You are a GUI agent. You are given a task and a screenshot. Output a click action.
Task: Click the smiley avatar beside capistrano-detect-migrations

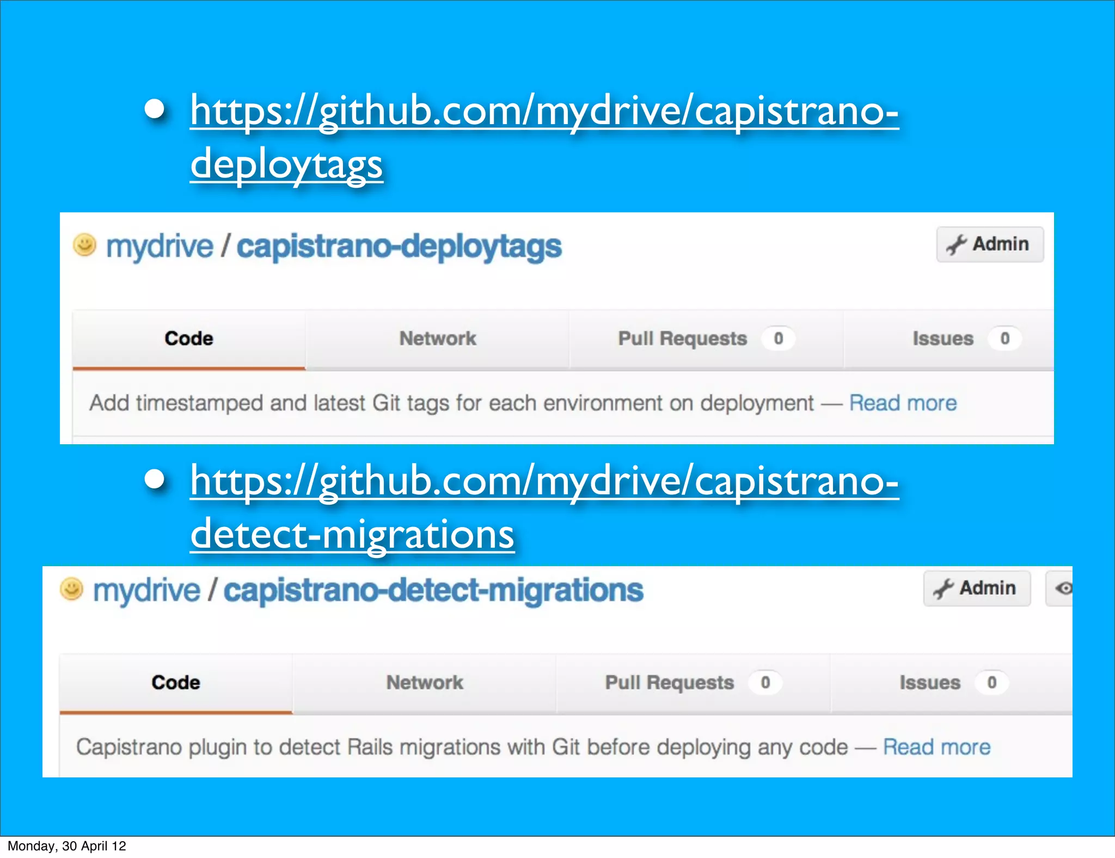click(72, 589)
